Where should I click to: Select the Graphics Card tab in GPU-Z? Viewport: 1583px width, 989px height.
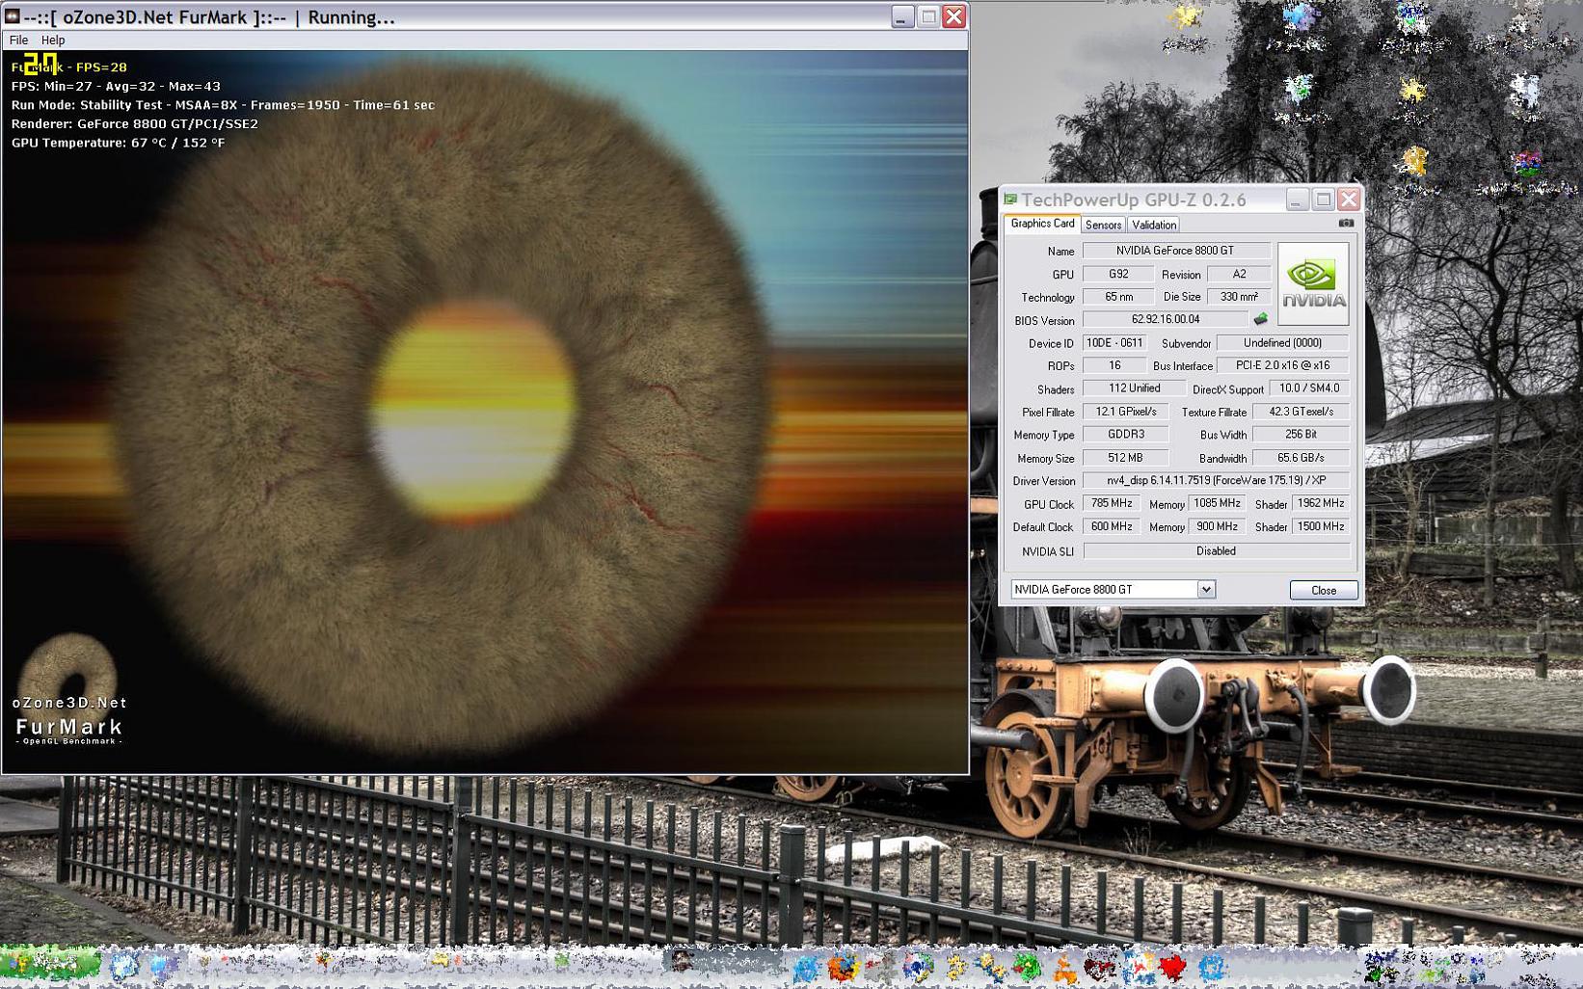pyautogui.click(x=1042, y=224)
